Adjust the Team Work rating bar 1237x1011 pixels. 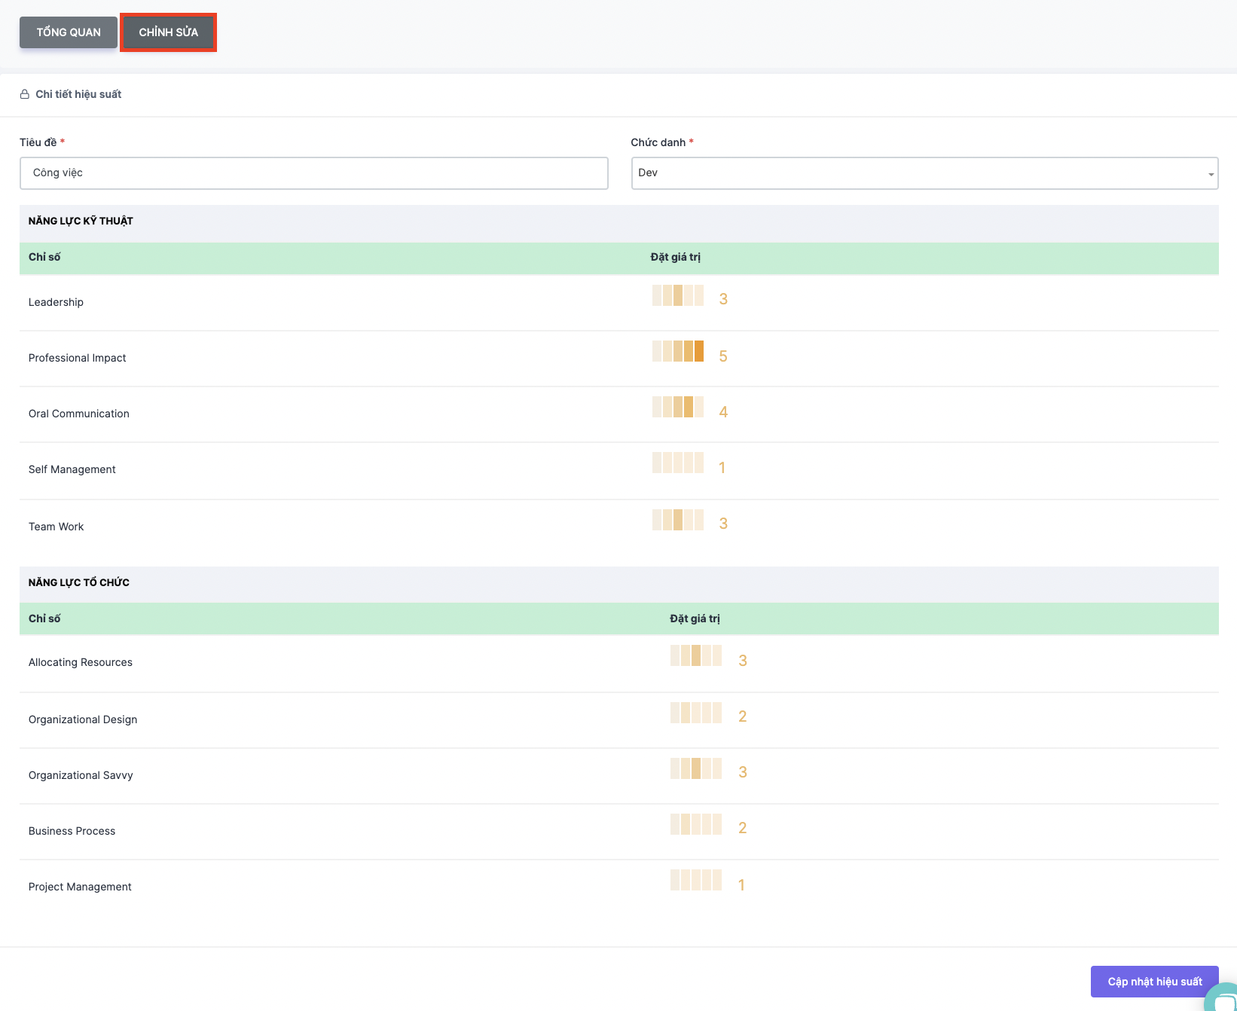point(678,520)
